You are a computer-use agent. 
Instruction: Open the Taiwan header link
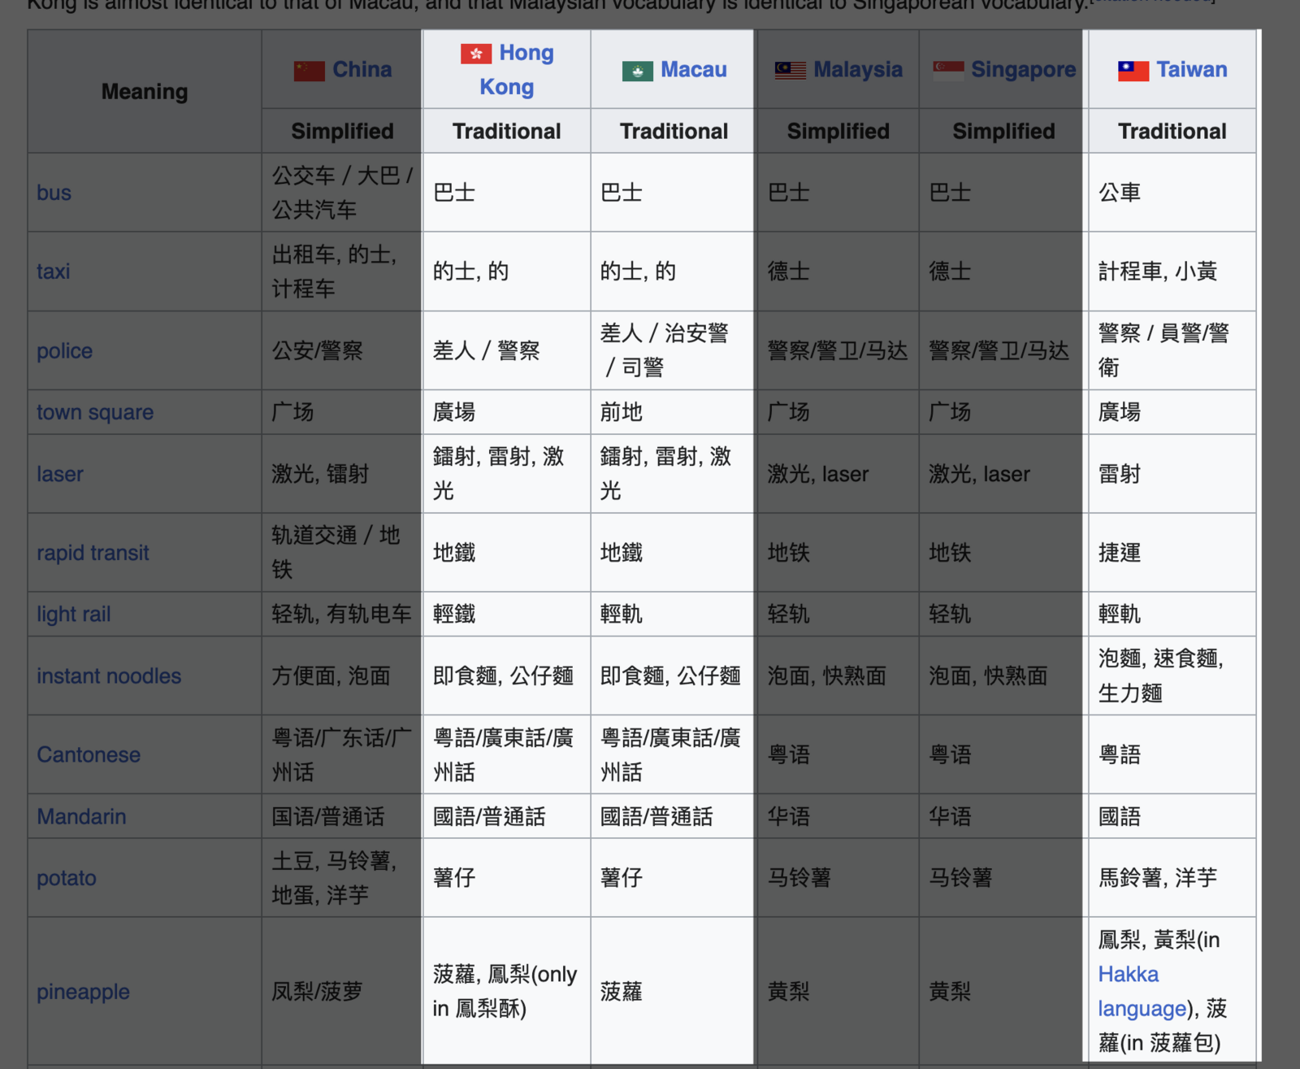tap(1191, 70)
